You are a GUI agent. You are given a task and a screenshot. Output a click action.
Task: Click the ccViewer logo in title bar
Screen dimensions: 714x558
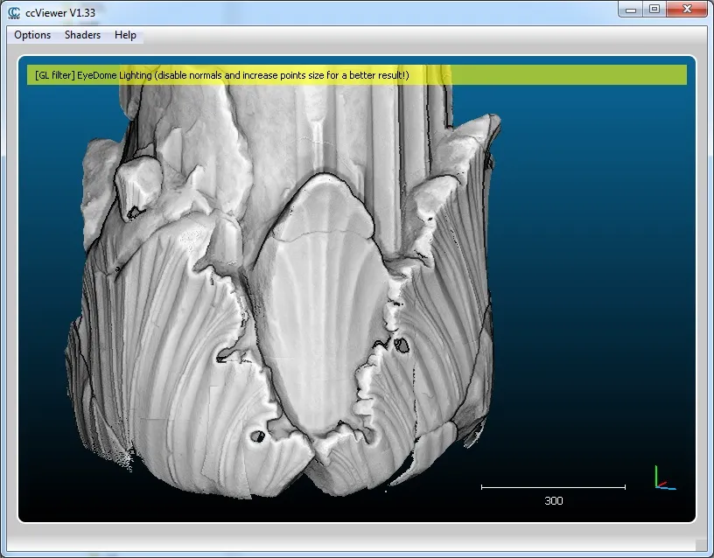[x=13, y=11]
